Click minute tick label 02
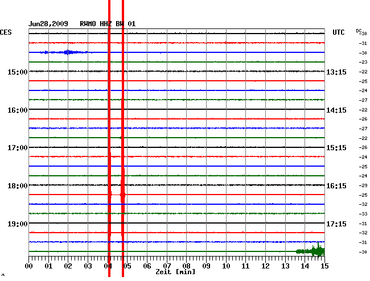 [68, 266]
